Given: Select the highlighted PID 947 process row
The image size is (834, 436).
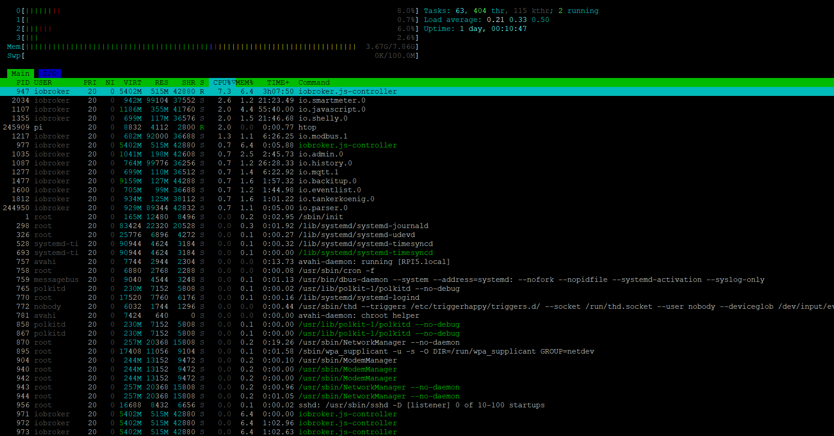Looking at the screenshot, I should click(x=417, y=91).
